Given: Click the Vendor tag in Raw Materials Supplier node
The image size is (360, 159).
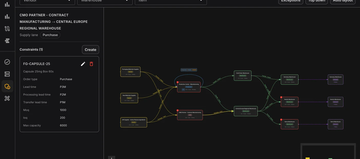Looking at the screenshot, I should pyautogui.click(x=129, y=98).
